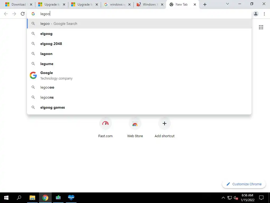Close the first Upgrade to tab
This screenshot has height=203, width=270.
pyautogui.click(x=64, y=4)
